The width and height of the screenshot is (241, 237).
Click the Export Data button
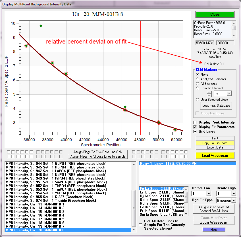click(x=215, y=147)
